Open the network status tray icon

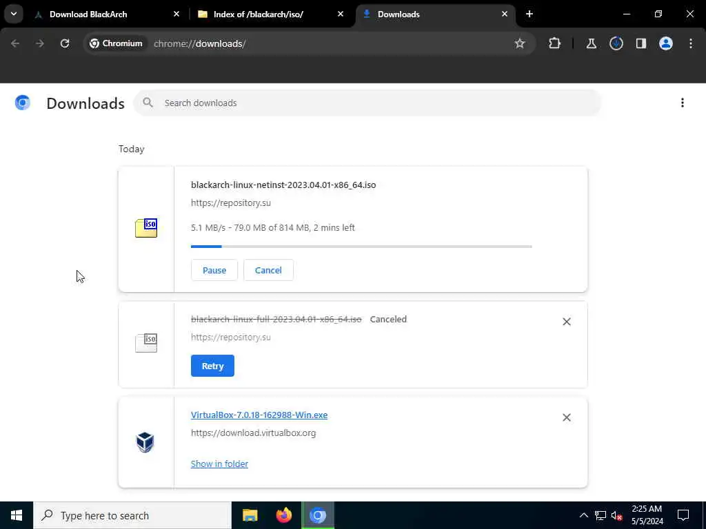pyautogui.click(x=601, y=515)
